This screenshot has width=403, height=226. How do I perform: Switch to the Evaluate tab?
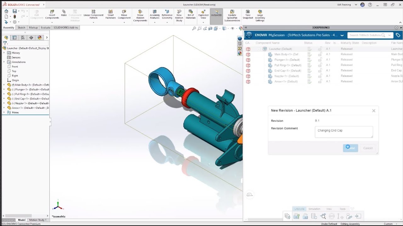point(46,28)
